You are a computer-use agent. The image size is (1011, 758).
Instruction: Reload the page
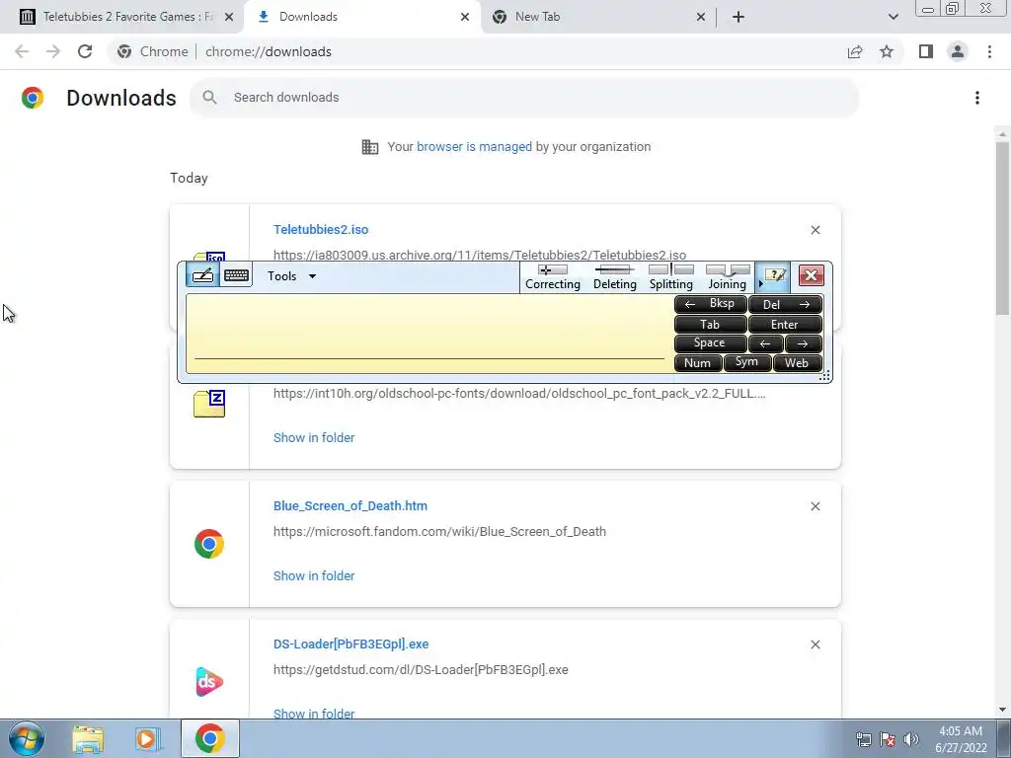(x=85, y=51)
